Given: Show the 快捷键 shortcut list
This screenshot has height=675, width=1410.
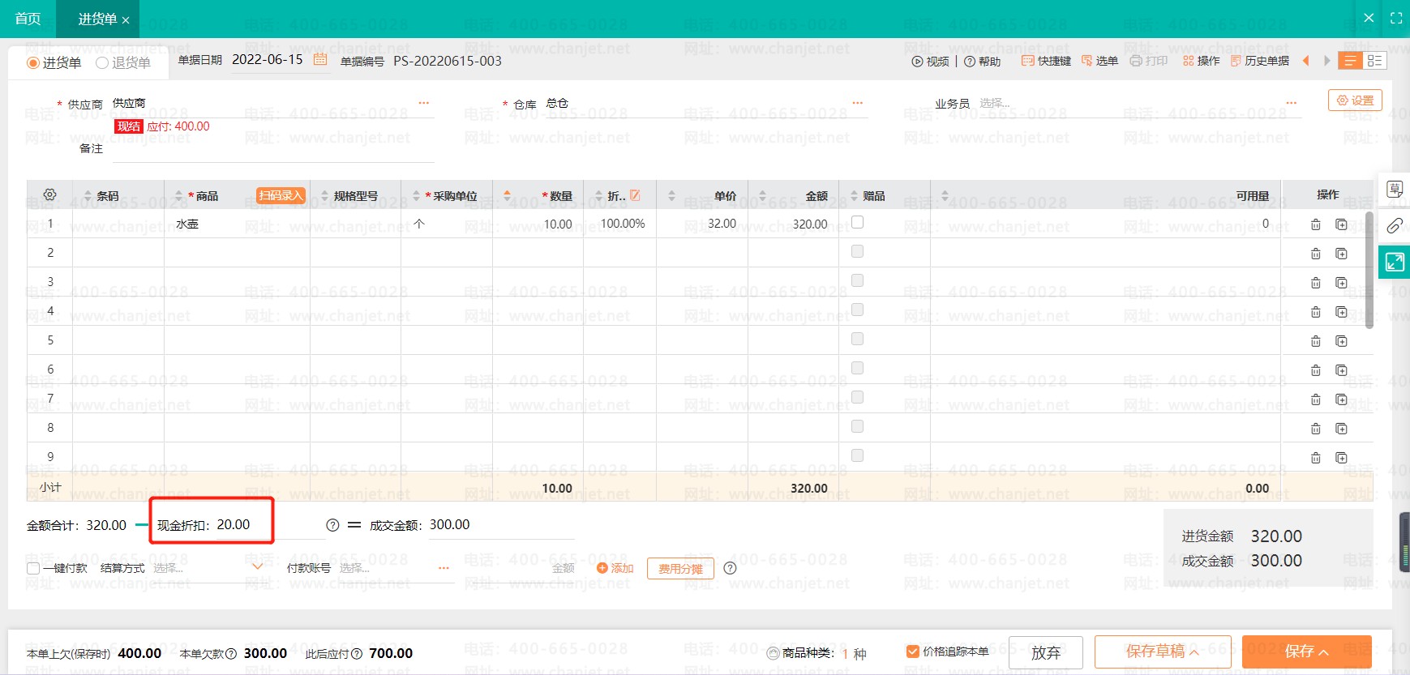Looking at the screenshot, I should tap(1046, 61).
